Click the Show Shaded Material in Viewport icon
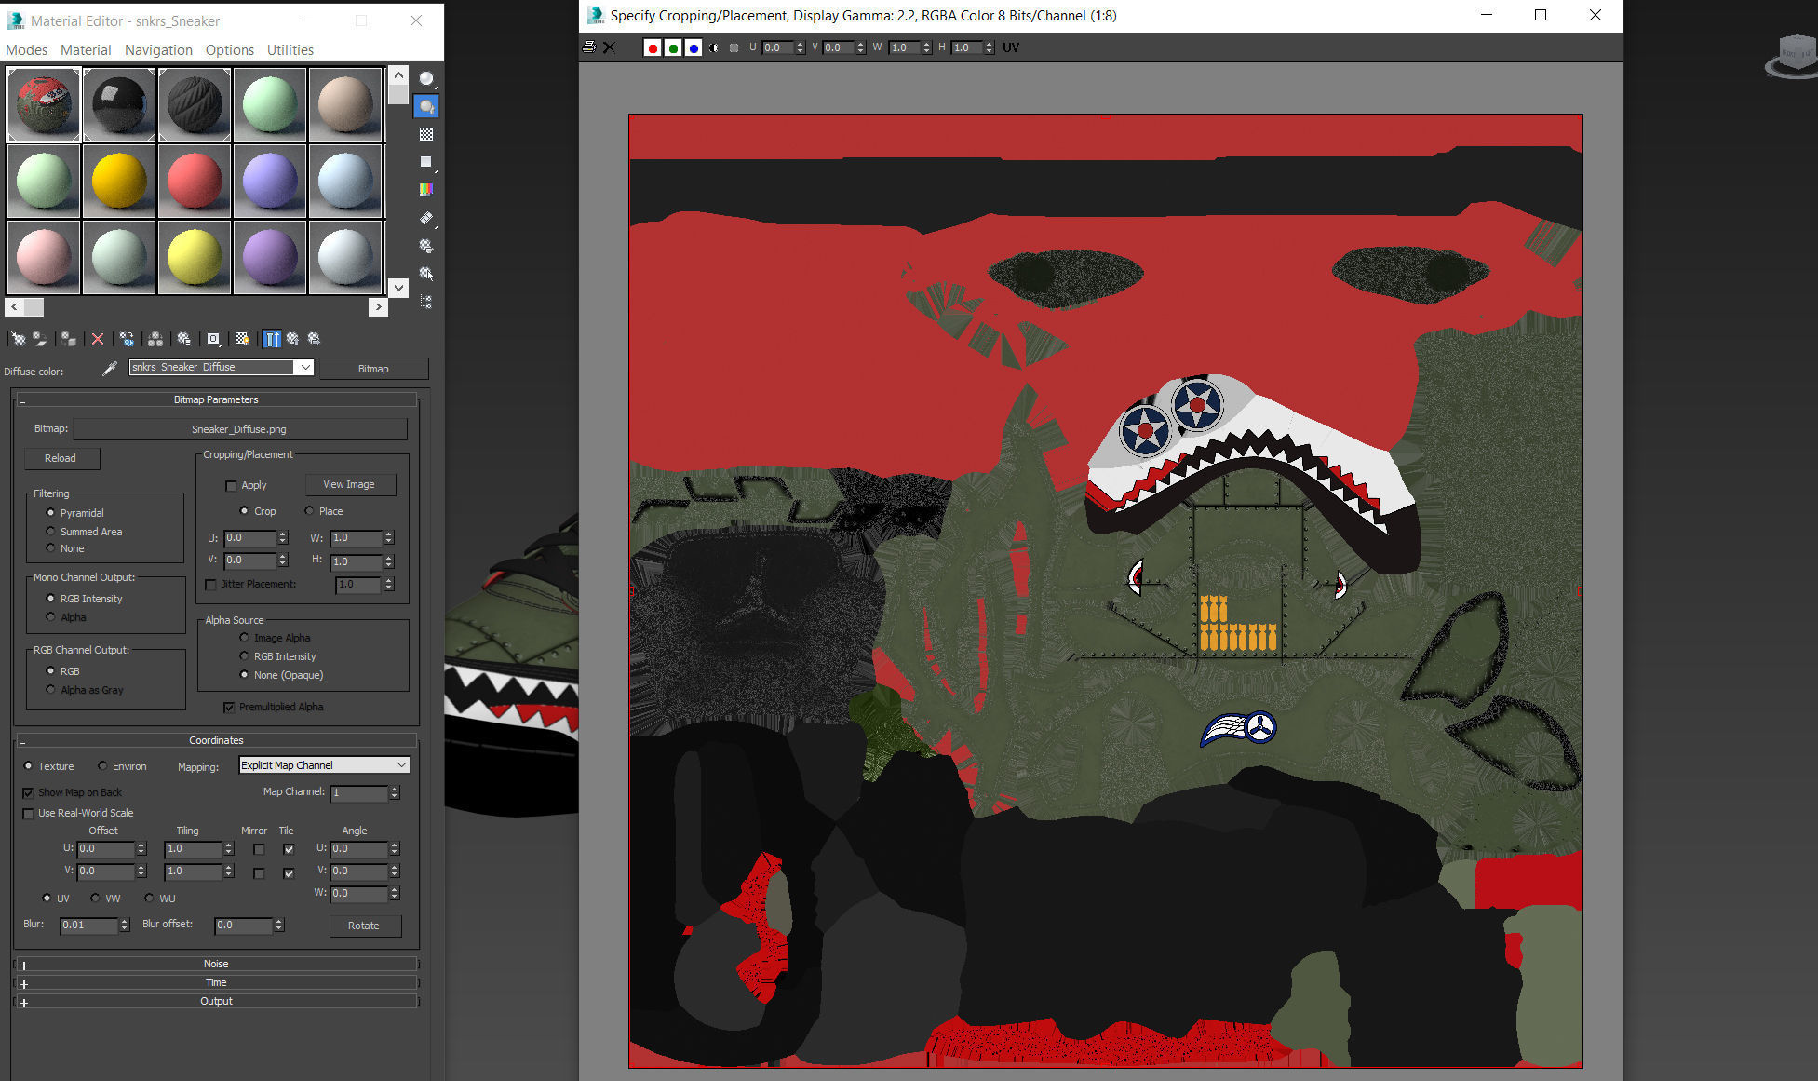The image size is (1818, 1081). point(242,339)
